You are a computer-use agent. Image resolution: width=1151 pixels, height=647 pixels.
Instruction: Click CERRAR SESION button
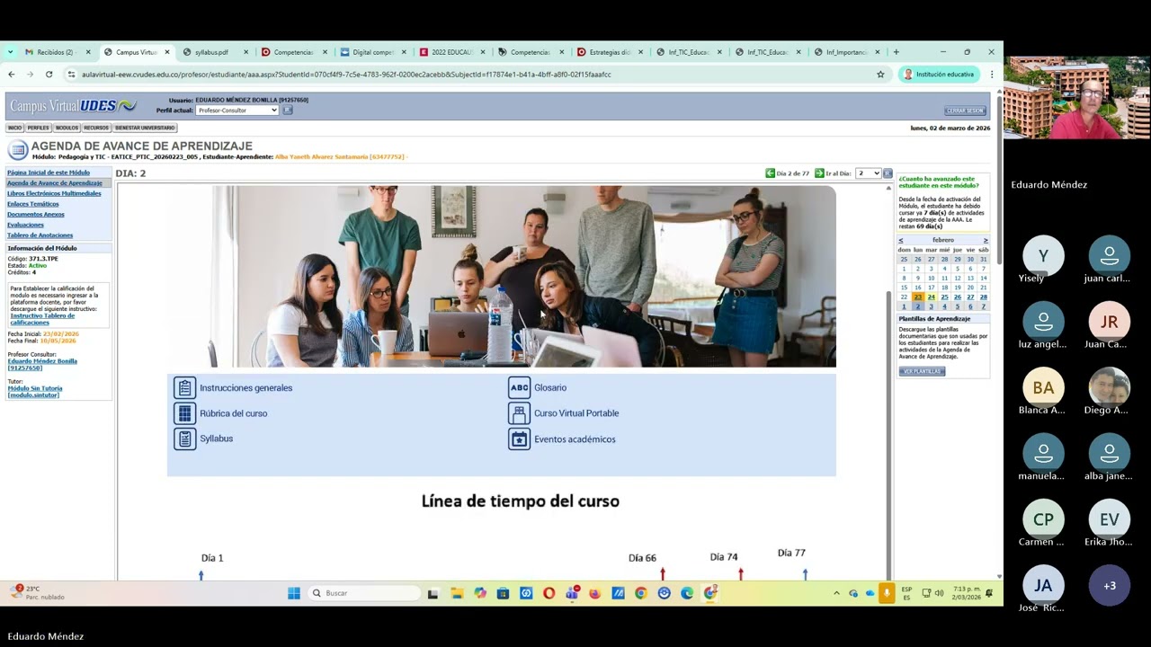[x=965, y=111]
